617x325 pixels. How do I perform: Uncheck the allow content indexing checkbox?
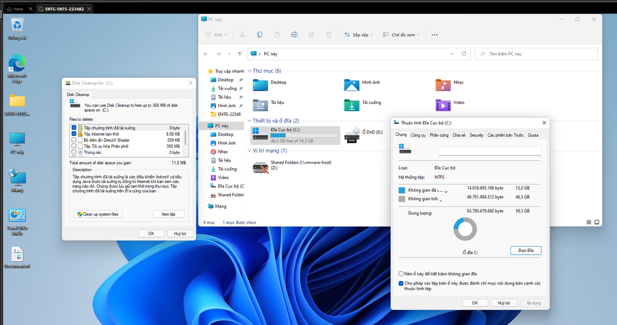point(401,284)
